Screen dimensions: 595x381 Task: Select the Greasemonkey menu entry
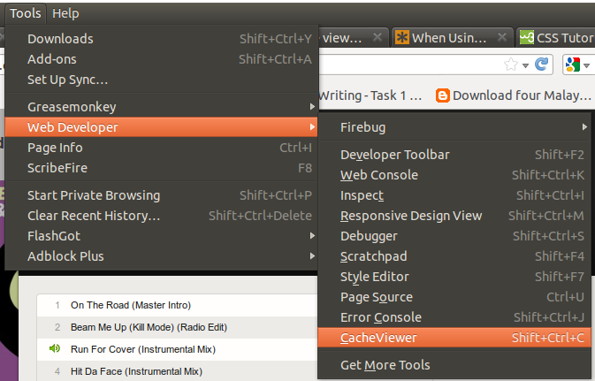(x=162, y=107)
